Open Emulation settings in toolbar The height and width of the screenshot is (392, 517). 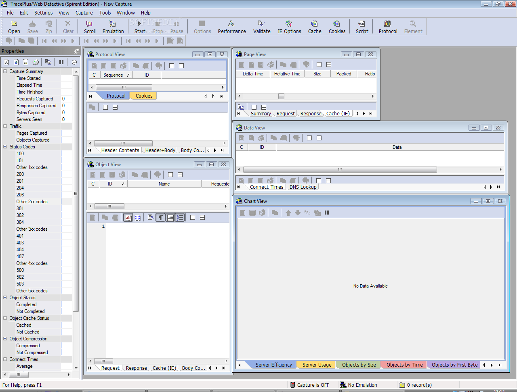click(x=113, y=27)
